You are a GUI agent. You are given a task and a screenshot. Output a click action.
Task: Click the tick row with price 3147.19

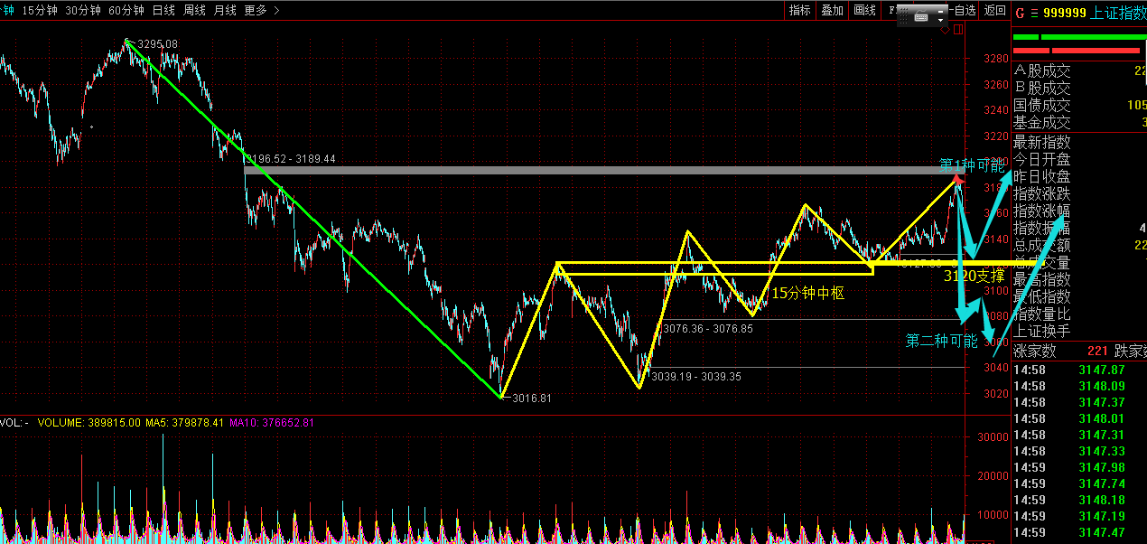(1079, 516)
